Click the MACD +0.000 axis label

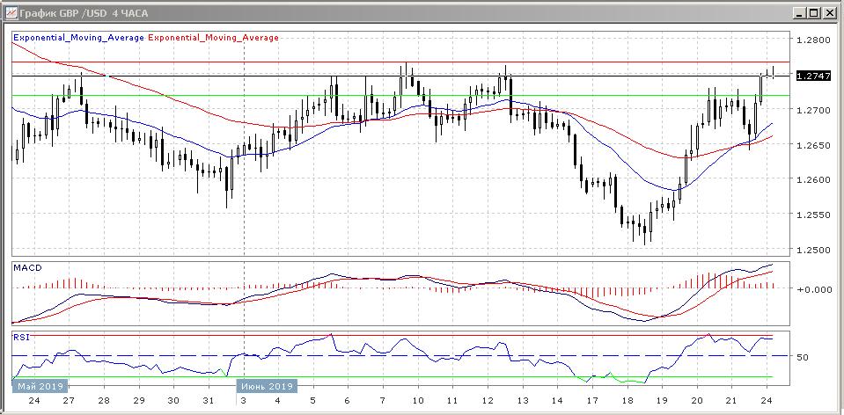(813, 289)
